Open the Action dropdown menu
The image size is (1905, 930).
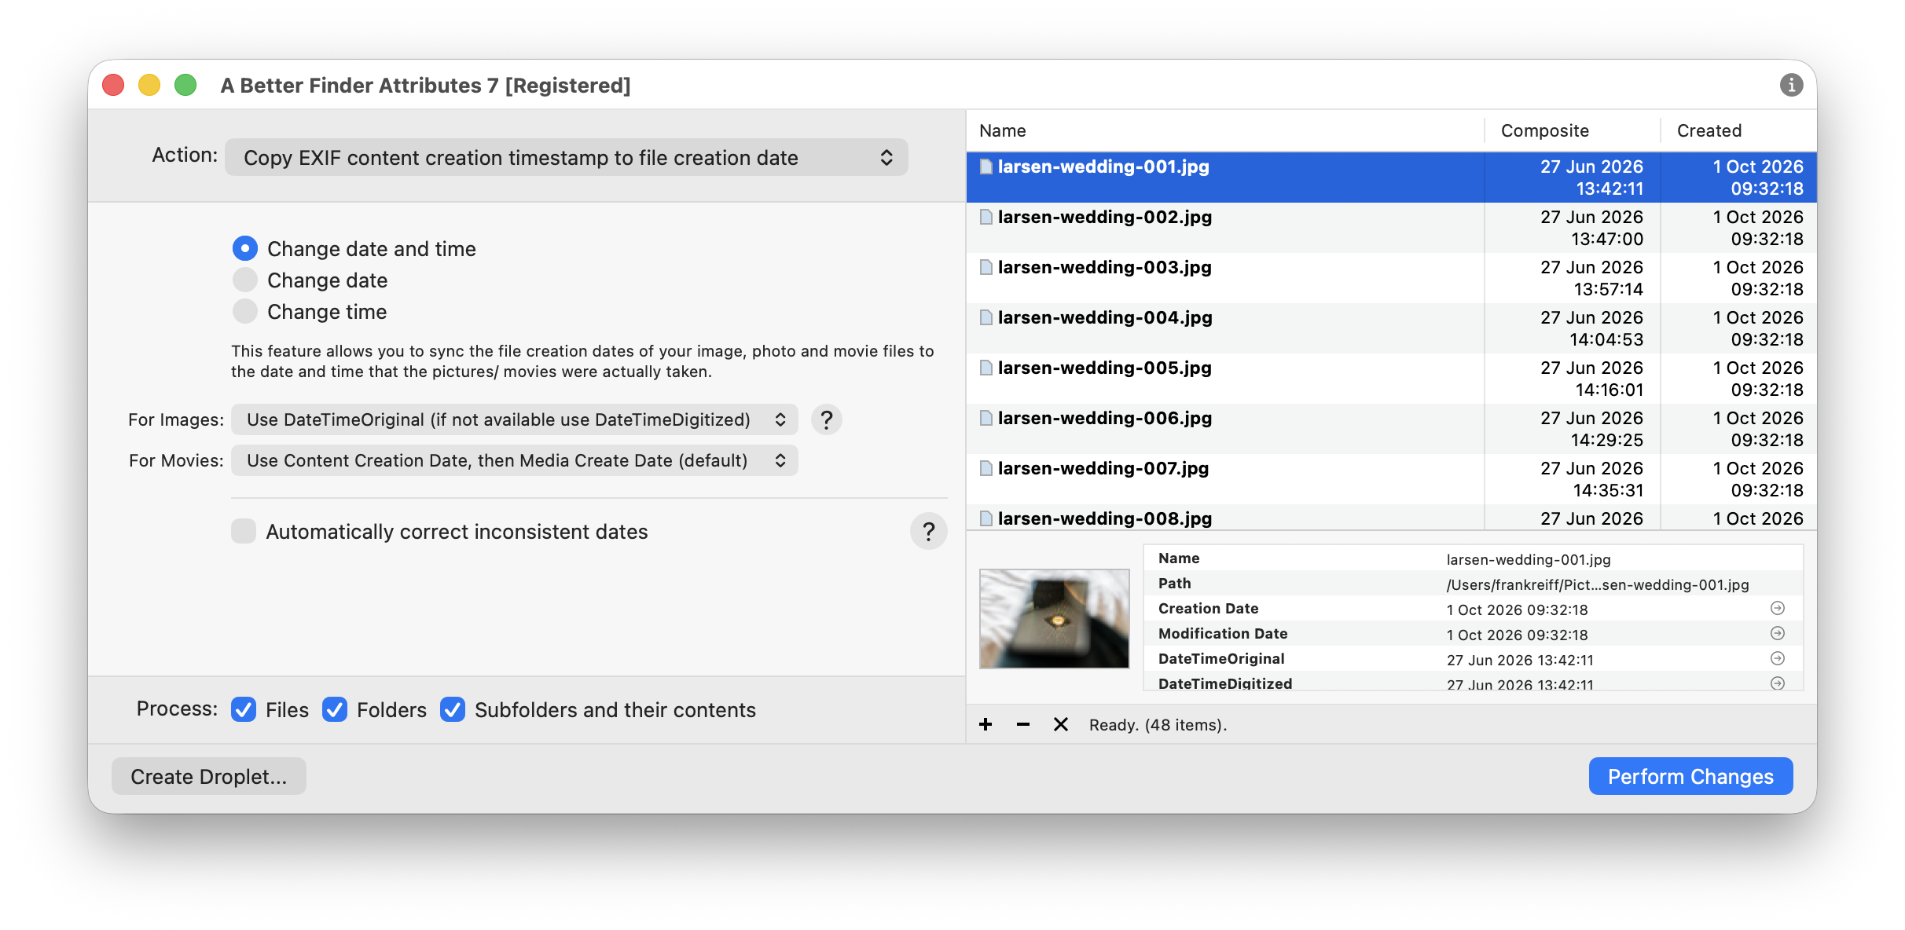567,158
